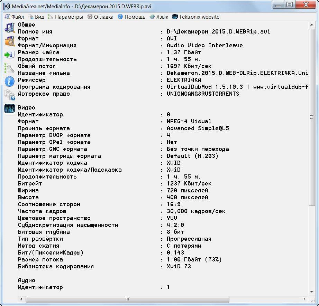
Task: Click the 4:2:0 chroma subsampling value
Action: (x=175, y=225)
